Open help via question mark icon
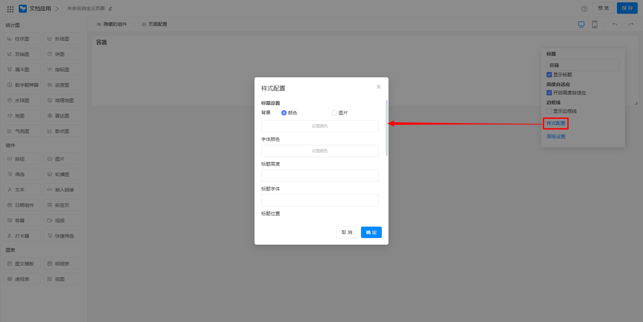Viewport: 643px width, 322px height. [584, 9]
